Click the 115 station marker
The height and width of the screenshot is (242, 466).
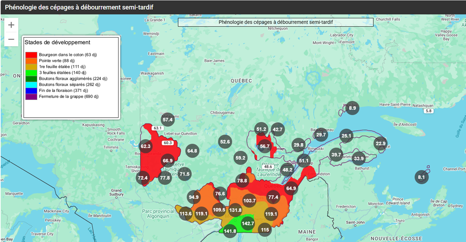point(265,230)
